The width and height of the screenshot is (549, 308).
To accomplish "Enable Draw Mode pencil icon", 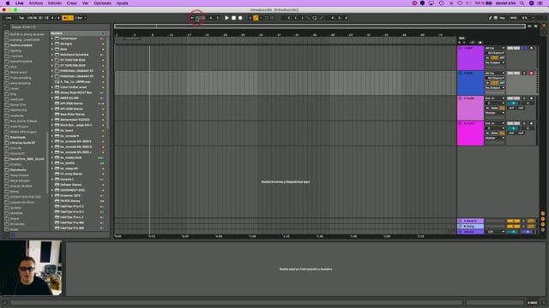I will (x=490, y=18).
